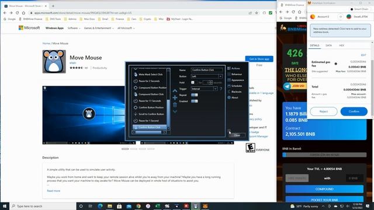This screenshot has height=210, width=374.
Task: Open Windows Start menu
Action: click(5, 206)
